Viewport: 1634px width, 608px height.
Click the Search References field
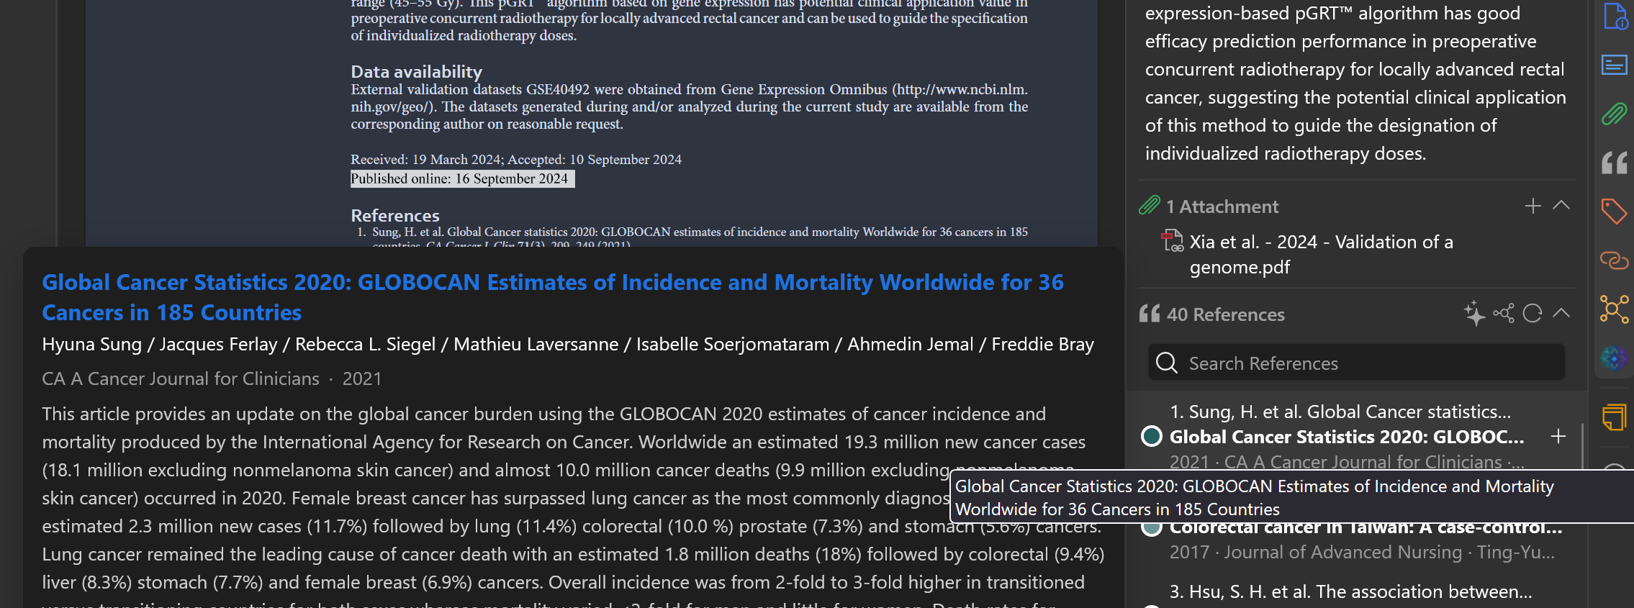click(x=1356, y=363)
